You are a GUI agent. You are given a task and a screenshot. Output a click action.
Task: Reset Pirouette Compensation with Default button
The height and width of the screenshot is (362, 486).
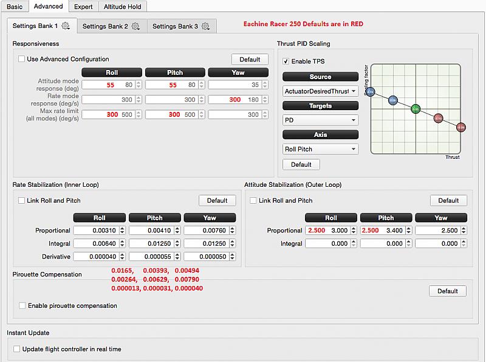click(x=447, y=291)
